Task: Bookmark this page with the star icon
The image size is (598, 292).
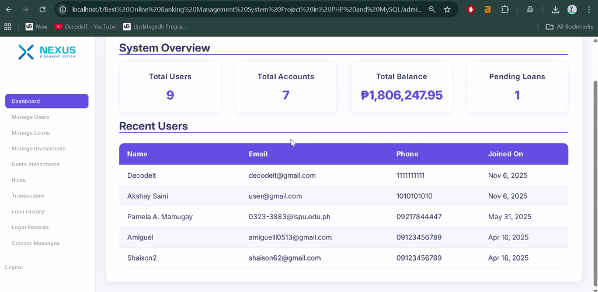Action: (x=447, y=9)
